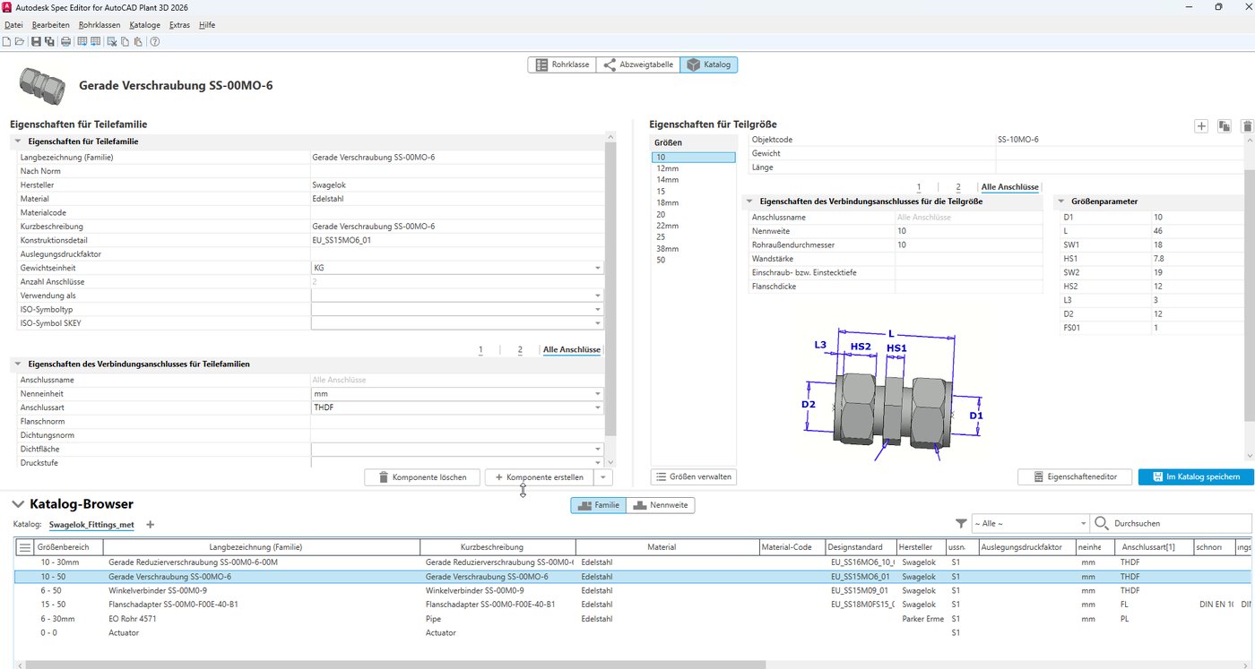Click the printer toolbar icon
The height and width of the screenshot is (669, 1255).
coord(65,41)
